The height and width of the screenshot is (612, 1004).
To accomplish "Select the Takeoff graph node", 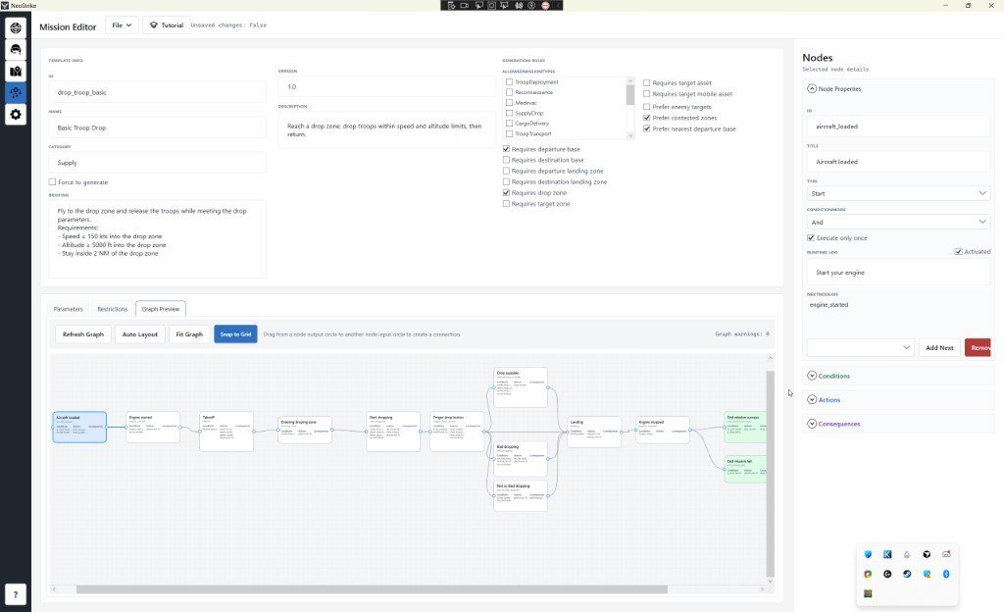I will pos(226,432).
